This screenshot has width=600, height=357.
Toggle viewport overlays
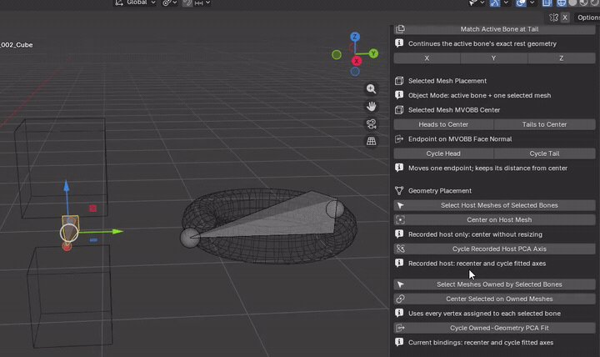click(x=521, y=3)
